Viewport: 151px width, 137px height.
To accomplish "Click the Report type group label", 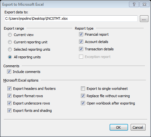I will point(84,28).
